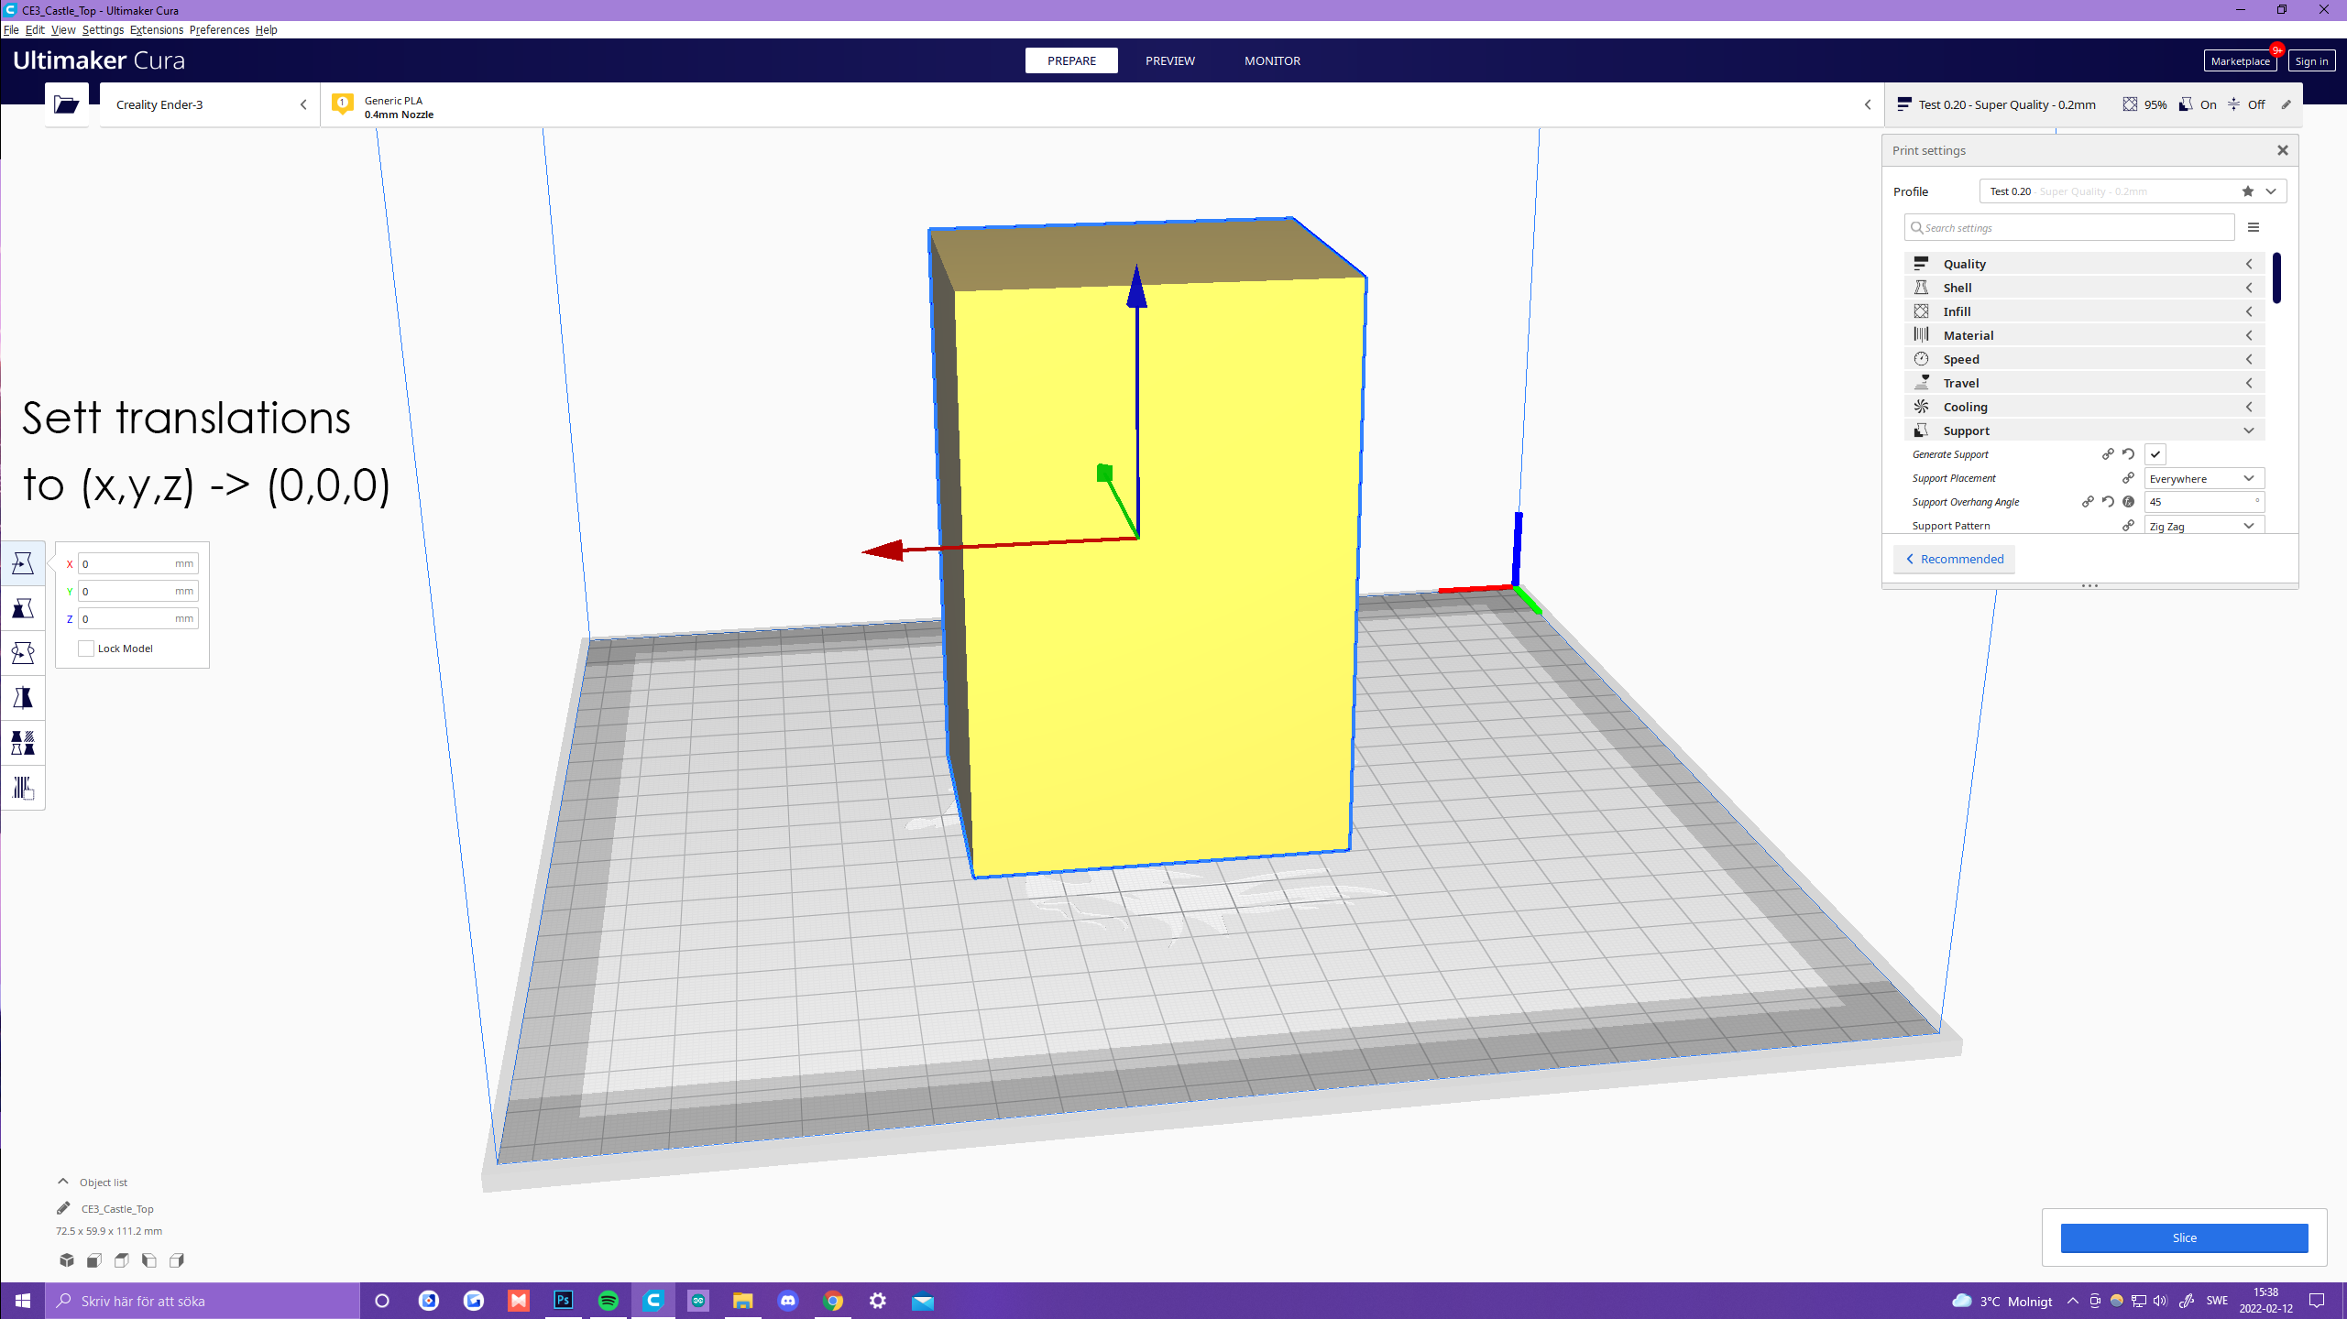This screenshot has width=2347, height=1319.
Task: Open the Support Blocker tool
Action: point(23,788)
